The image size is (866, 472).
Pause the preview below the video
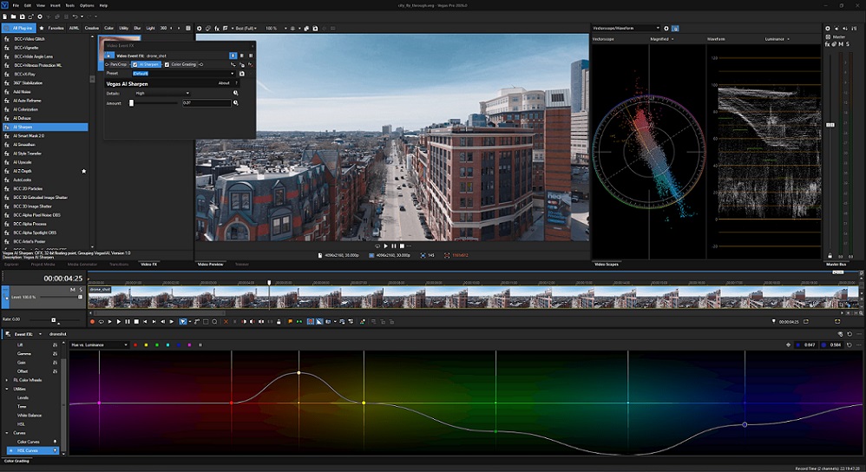394,246
